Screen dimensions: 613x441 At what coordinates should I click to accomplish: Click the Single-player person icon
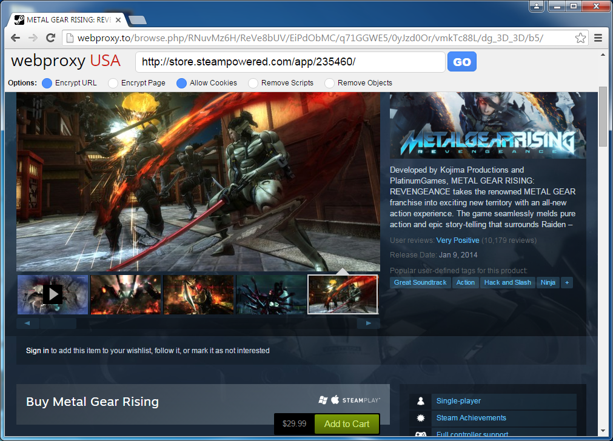[421, 401]
